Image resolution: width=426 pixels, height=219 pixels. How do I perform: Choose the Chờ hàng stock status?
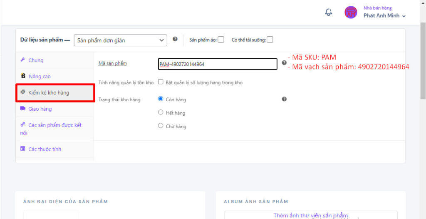(x=161, y=126)
